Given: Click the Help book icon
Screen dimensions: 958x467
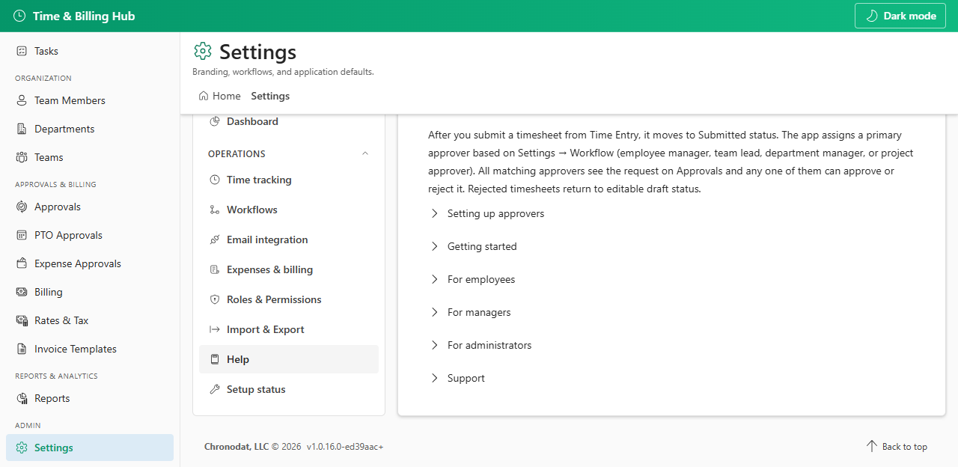Looking at the screenshot, I should (215, 359).
